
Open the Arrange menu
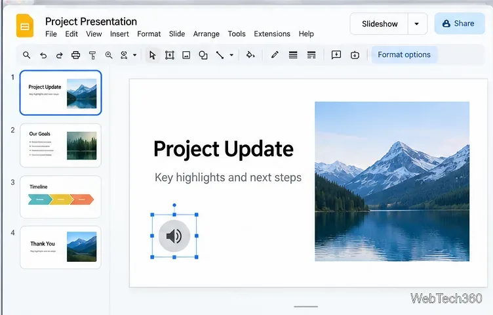[207, 34]
